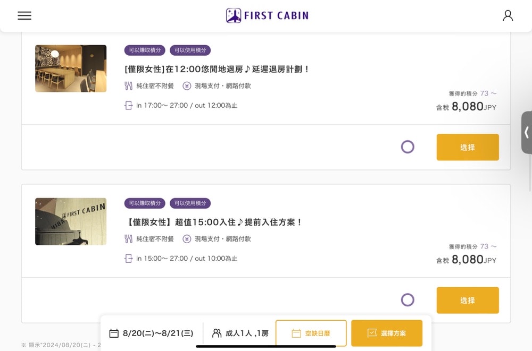The height and width of the screenshot is (351, 532).
Task: Click the guests icon beside 成人1人
Action: [x=217, y=333]
